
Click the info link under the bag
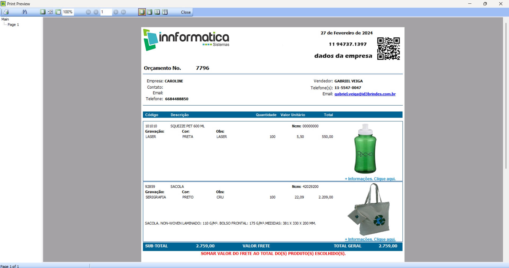pos(370,239)
